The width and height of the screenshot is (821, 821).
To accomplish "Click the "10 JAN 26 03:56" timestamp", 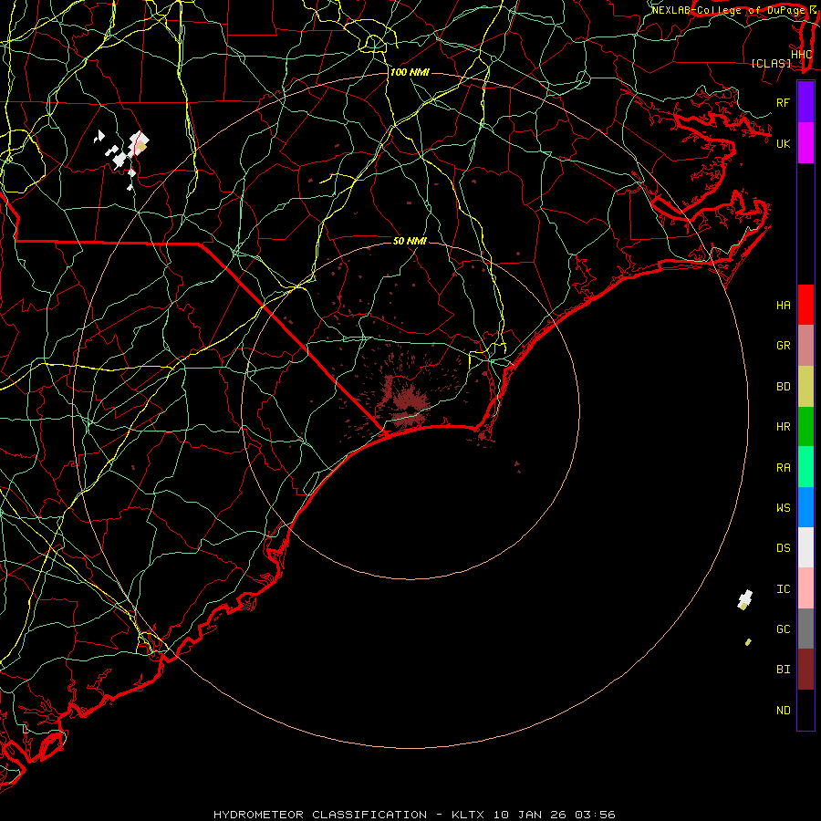I will point(554,815).
